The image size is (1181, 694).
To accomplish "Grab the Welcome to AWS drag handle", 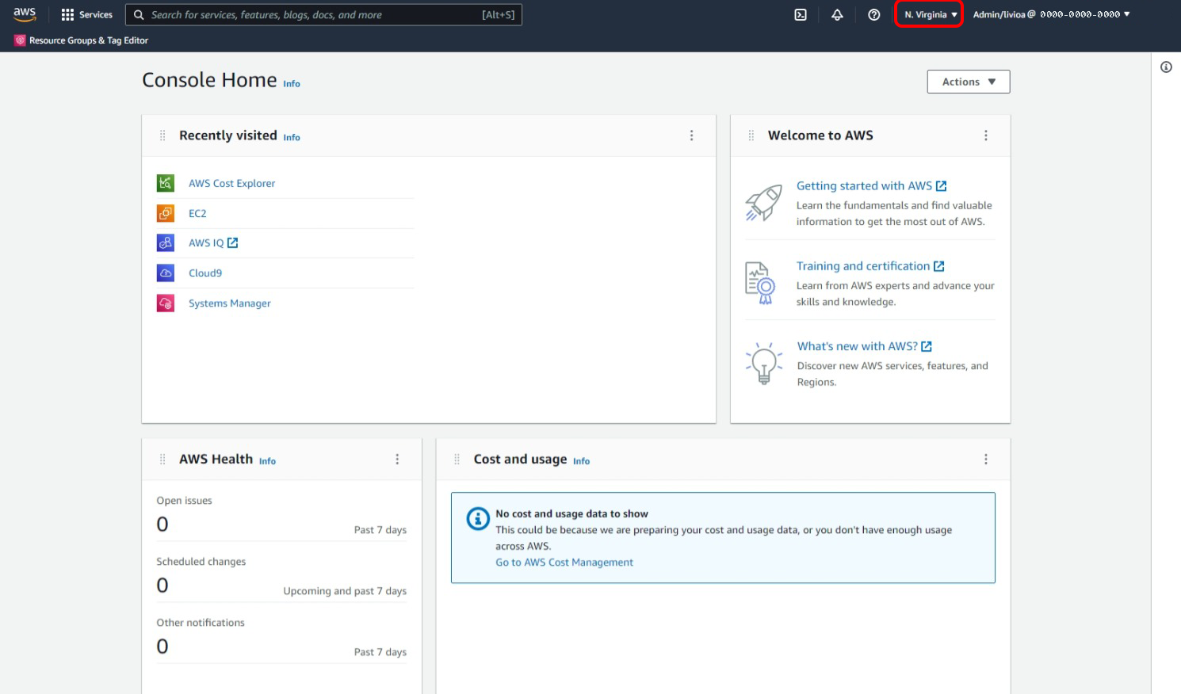I will click(x=751, y=135).
